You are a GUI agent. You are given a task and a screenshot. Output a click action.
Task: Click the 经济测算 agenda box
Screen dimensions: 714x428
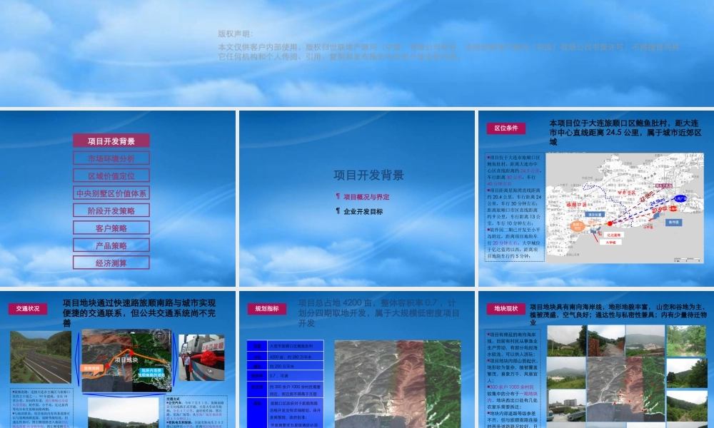111,263
